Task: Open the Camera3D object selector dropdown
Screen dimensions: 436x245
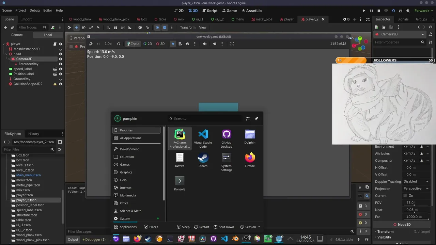Action: [400, 34]
